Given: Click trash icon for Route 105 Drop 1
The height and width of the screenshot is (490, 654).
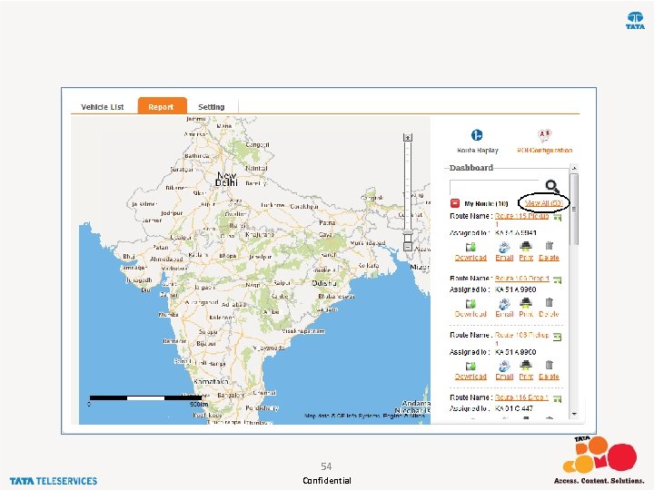Looking at the screenshot, I should pyautogui.click(x=549, y=302).
